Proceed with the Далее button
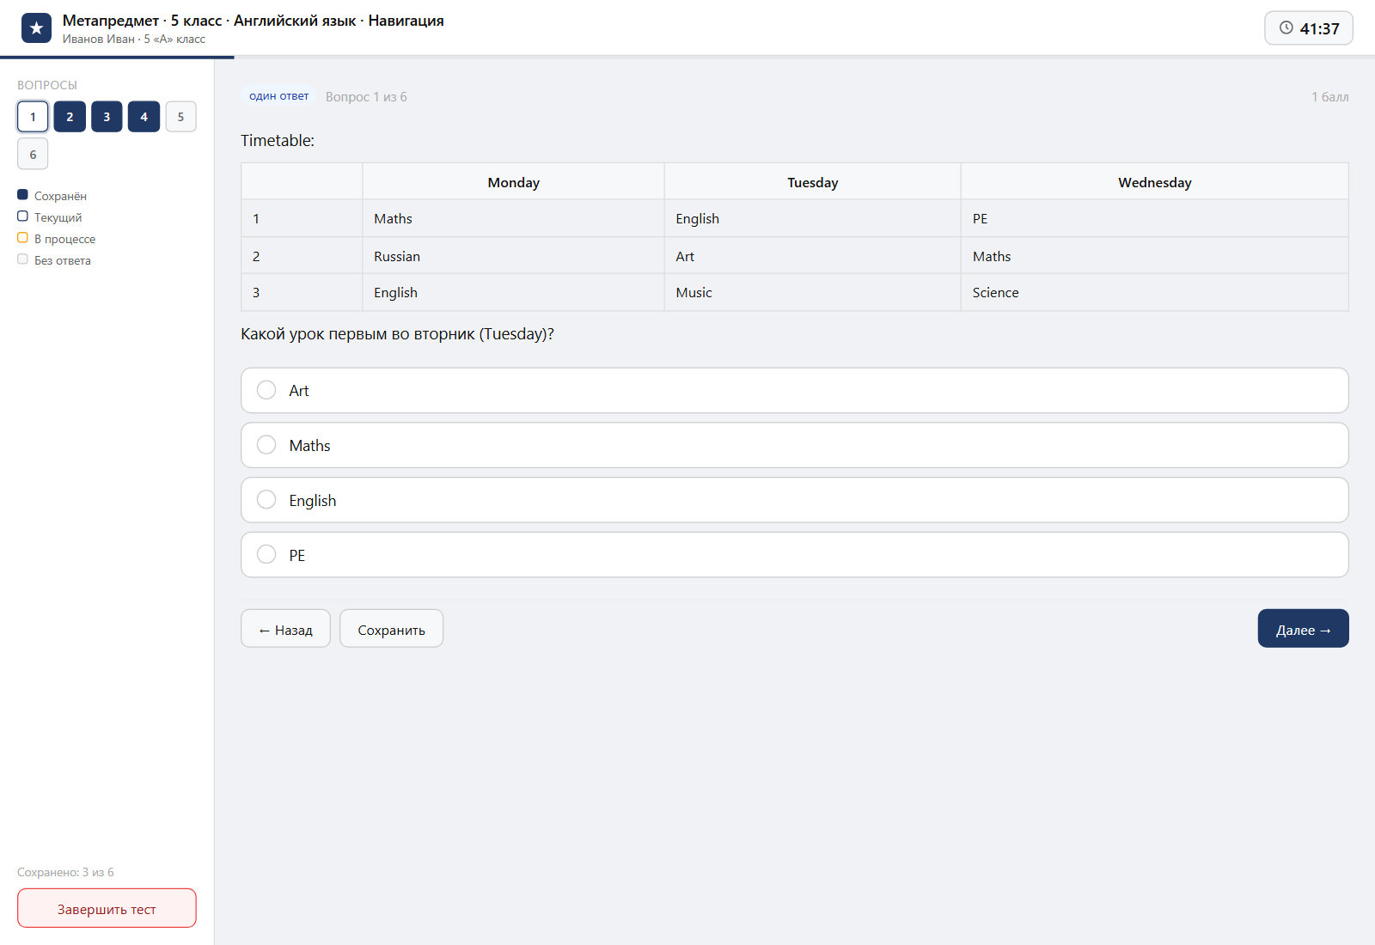The height and width of the screenshot is (945, 1375). pos(1303,629)
